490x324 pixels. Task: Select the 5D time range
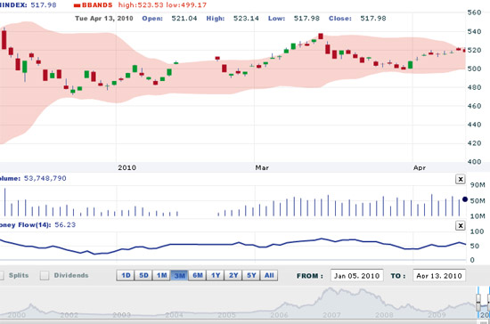[143, 276]
